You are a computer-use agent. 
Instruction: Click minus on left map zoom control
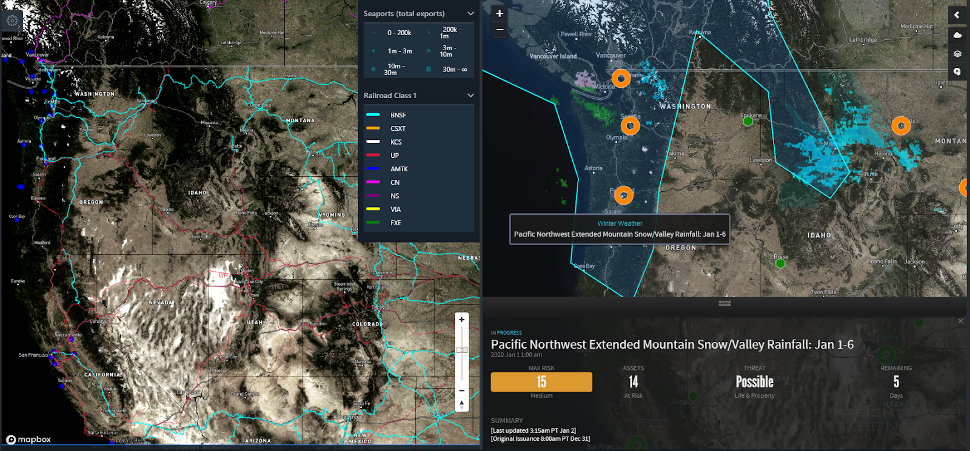pyautogui.click(x=462, y=391)
